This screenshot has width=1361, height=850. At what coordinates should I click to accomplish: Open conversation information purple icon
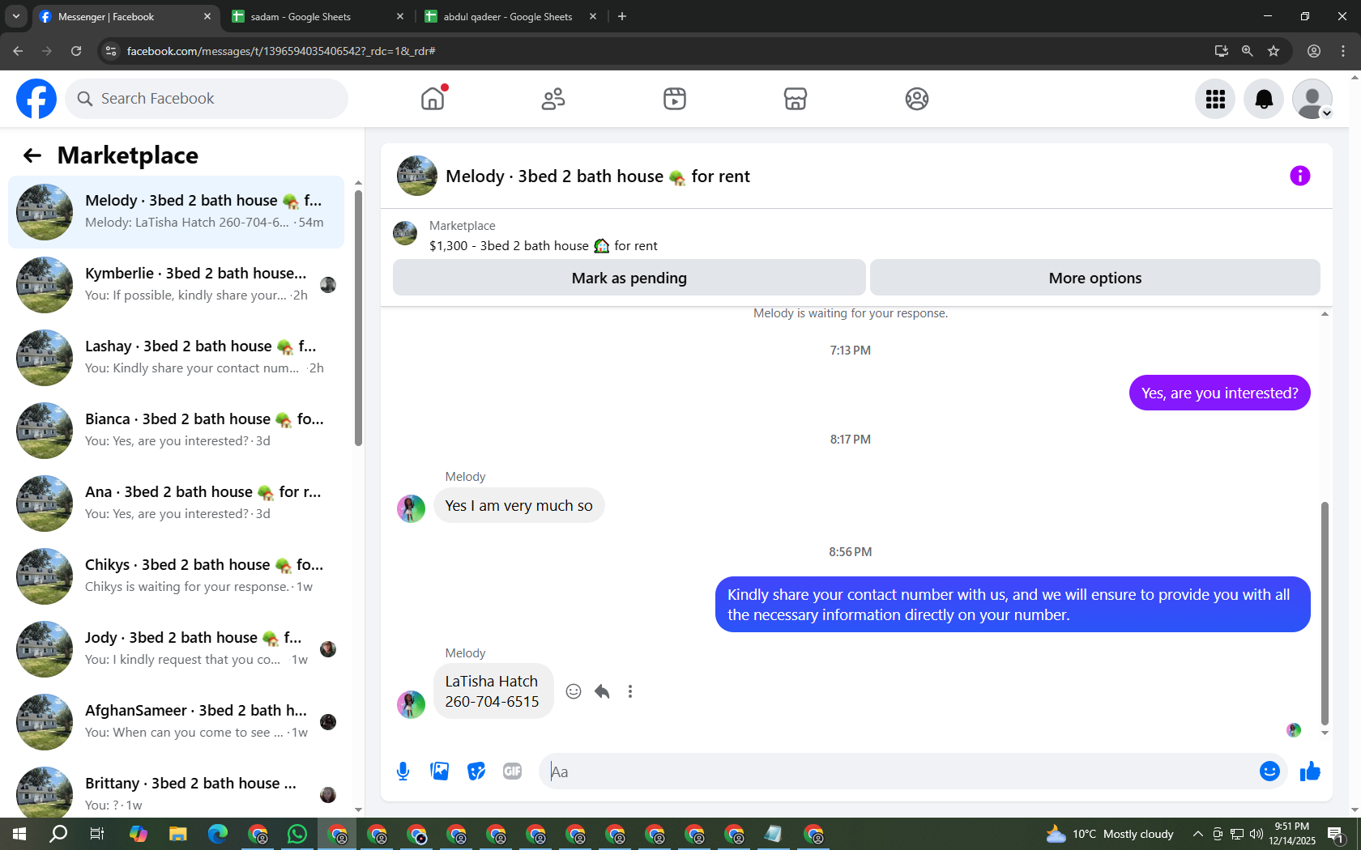(1300, 176)
